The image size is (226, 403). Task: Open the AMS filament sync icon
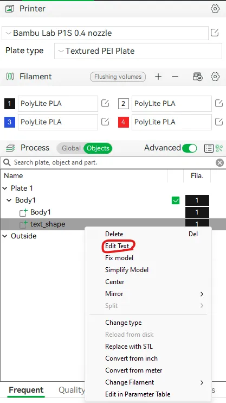197,77
